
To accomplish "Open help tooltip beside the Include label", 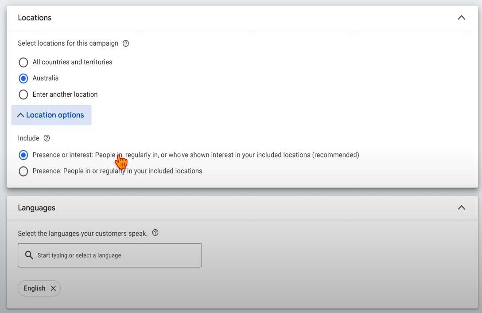I will (x=47, y=138).
